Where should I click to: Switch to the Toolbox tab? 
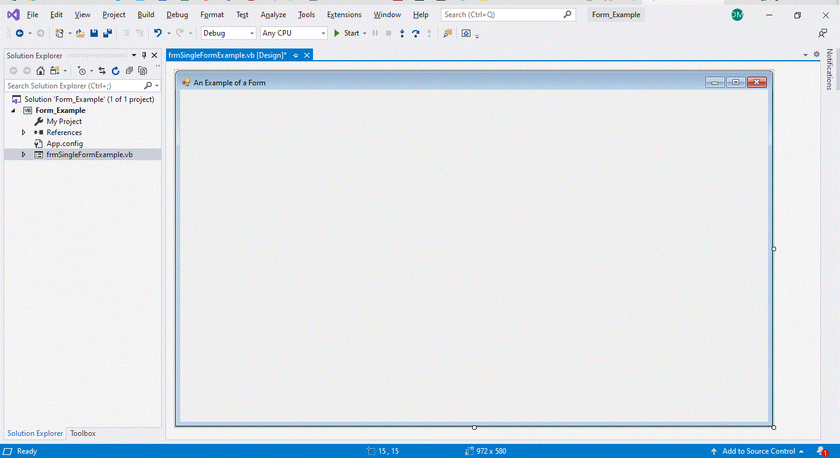click(83, 433)
